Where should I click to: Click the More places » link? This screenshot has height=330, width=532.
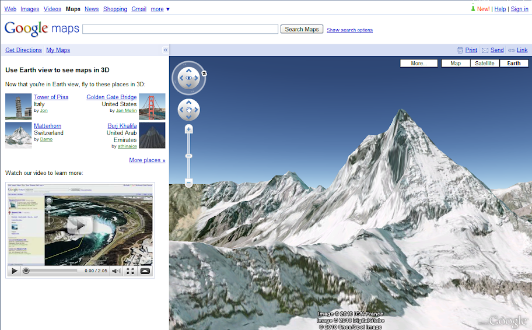pos(147,160)
